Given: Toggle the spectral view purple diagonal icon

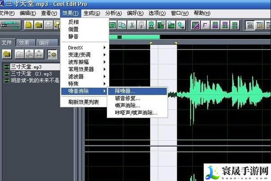Looking at the screenshot, I should [196, 25].
